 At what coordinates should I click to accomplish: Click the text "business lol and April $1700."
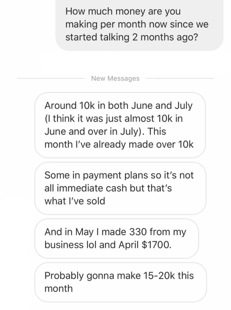(x=108, y=245)
